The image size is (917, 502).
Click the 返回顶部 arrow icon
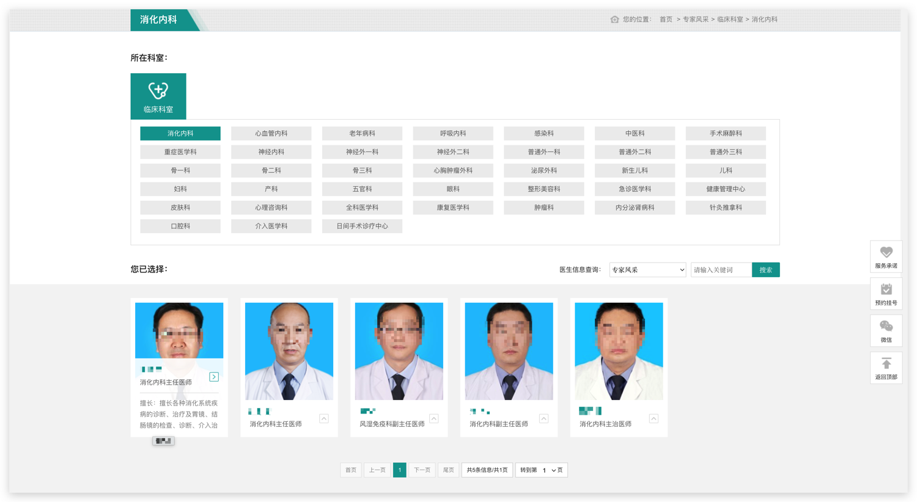coord(886,364)
